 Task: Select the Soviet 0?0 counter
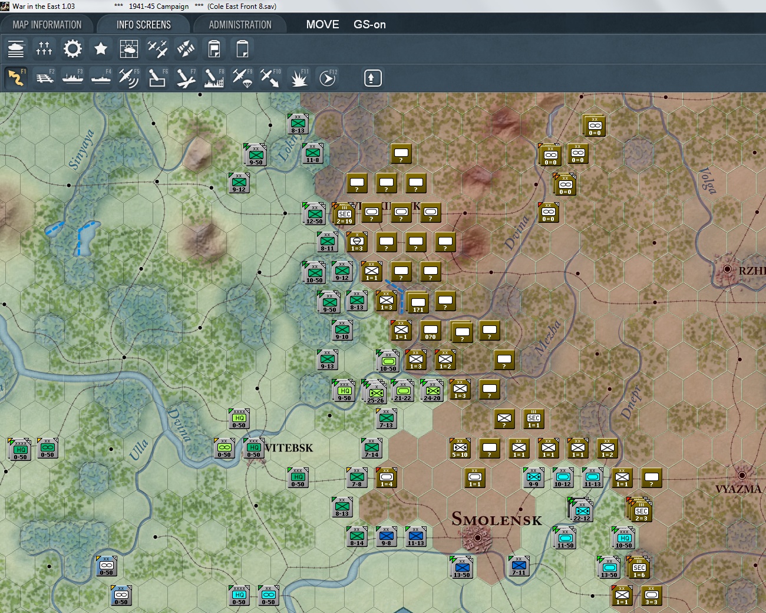click(431, 330)
